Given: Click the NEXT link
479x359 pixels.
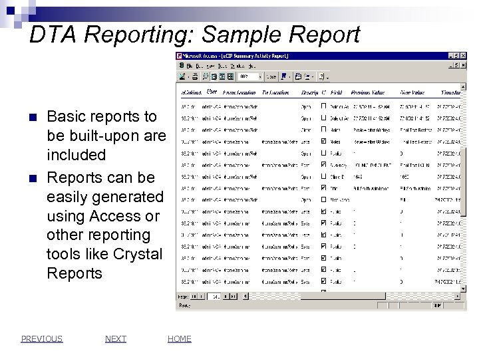Looking at the screenshot, I should point(116,338).
